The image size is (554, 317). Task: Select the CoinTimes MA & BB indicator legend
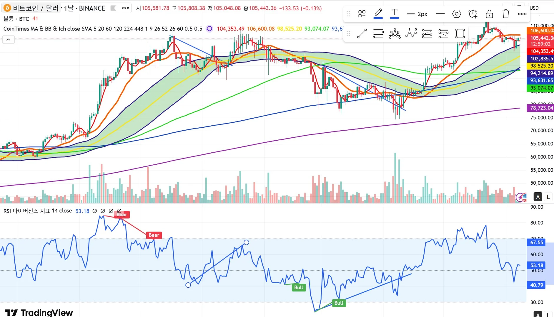(x=103, y=29)
